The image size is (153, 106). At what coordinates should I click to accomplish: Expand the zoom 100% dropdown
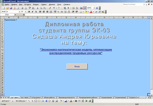tap(94, 8)
